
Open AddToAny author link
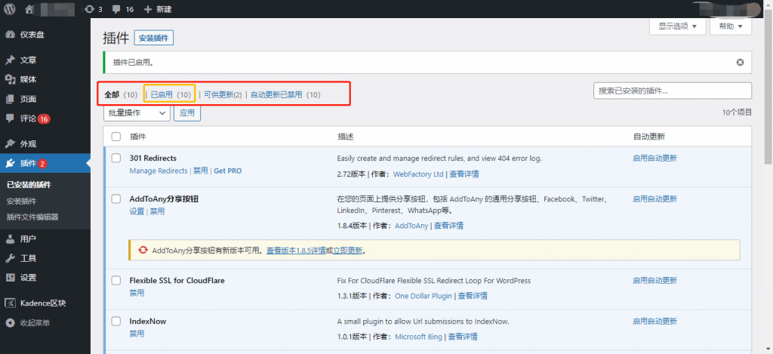pos(411,226)
